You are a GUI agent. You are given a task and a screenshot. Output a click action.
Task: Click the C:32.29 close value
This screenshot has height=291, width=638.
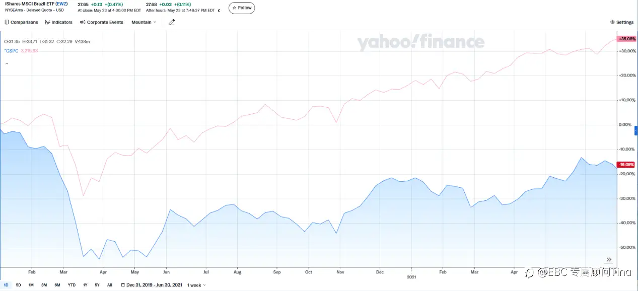(x=64, y=42)
